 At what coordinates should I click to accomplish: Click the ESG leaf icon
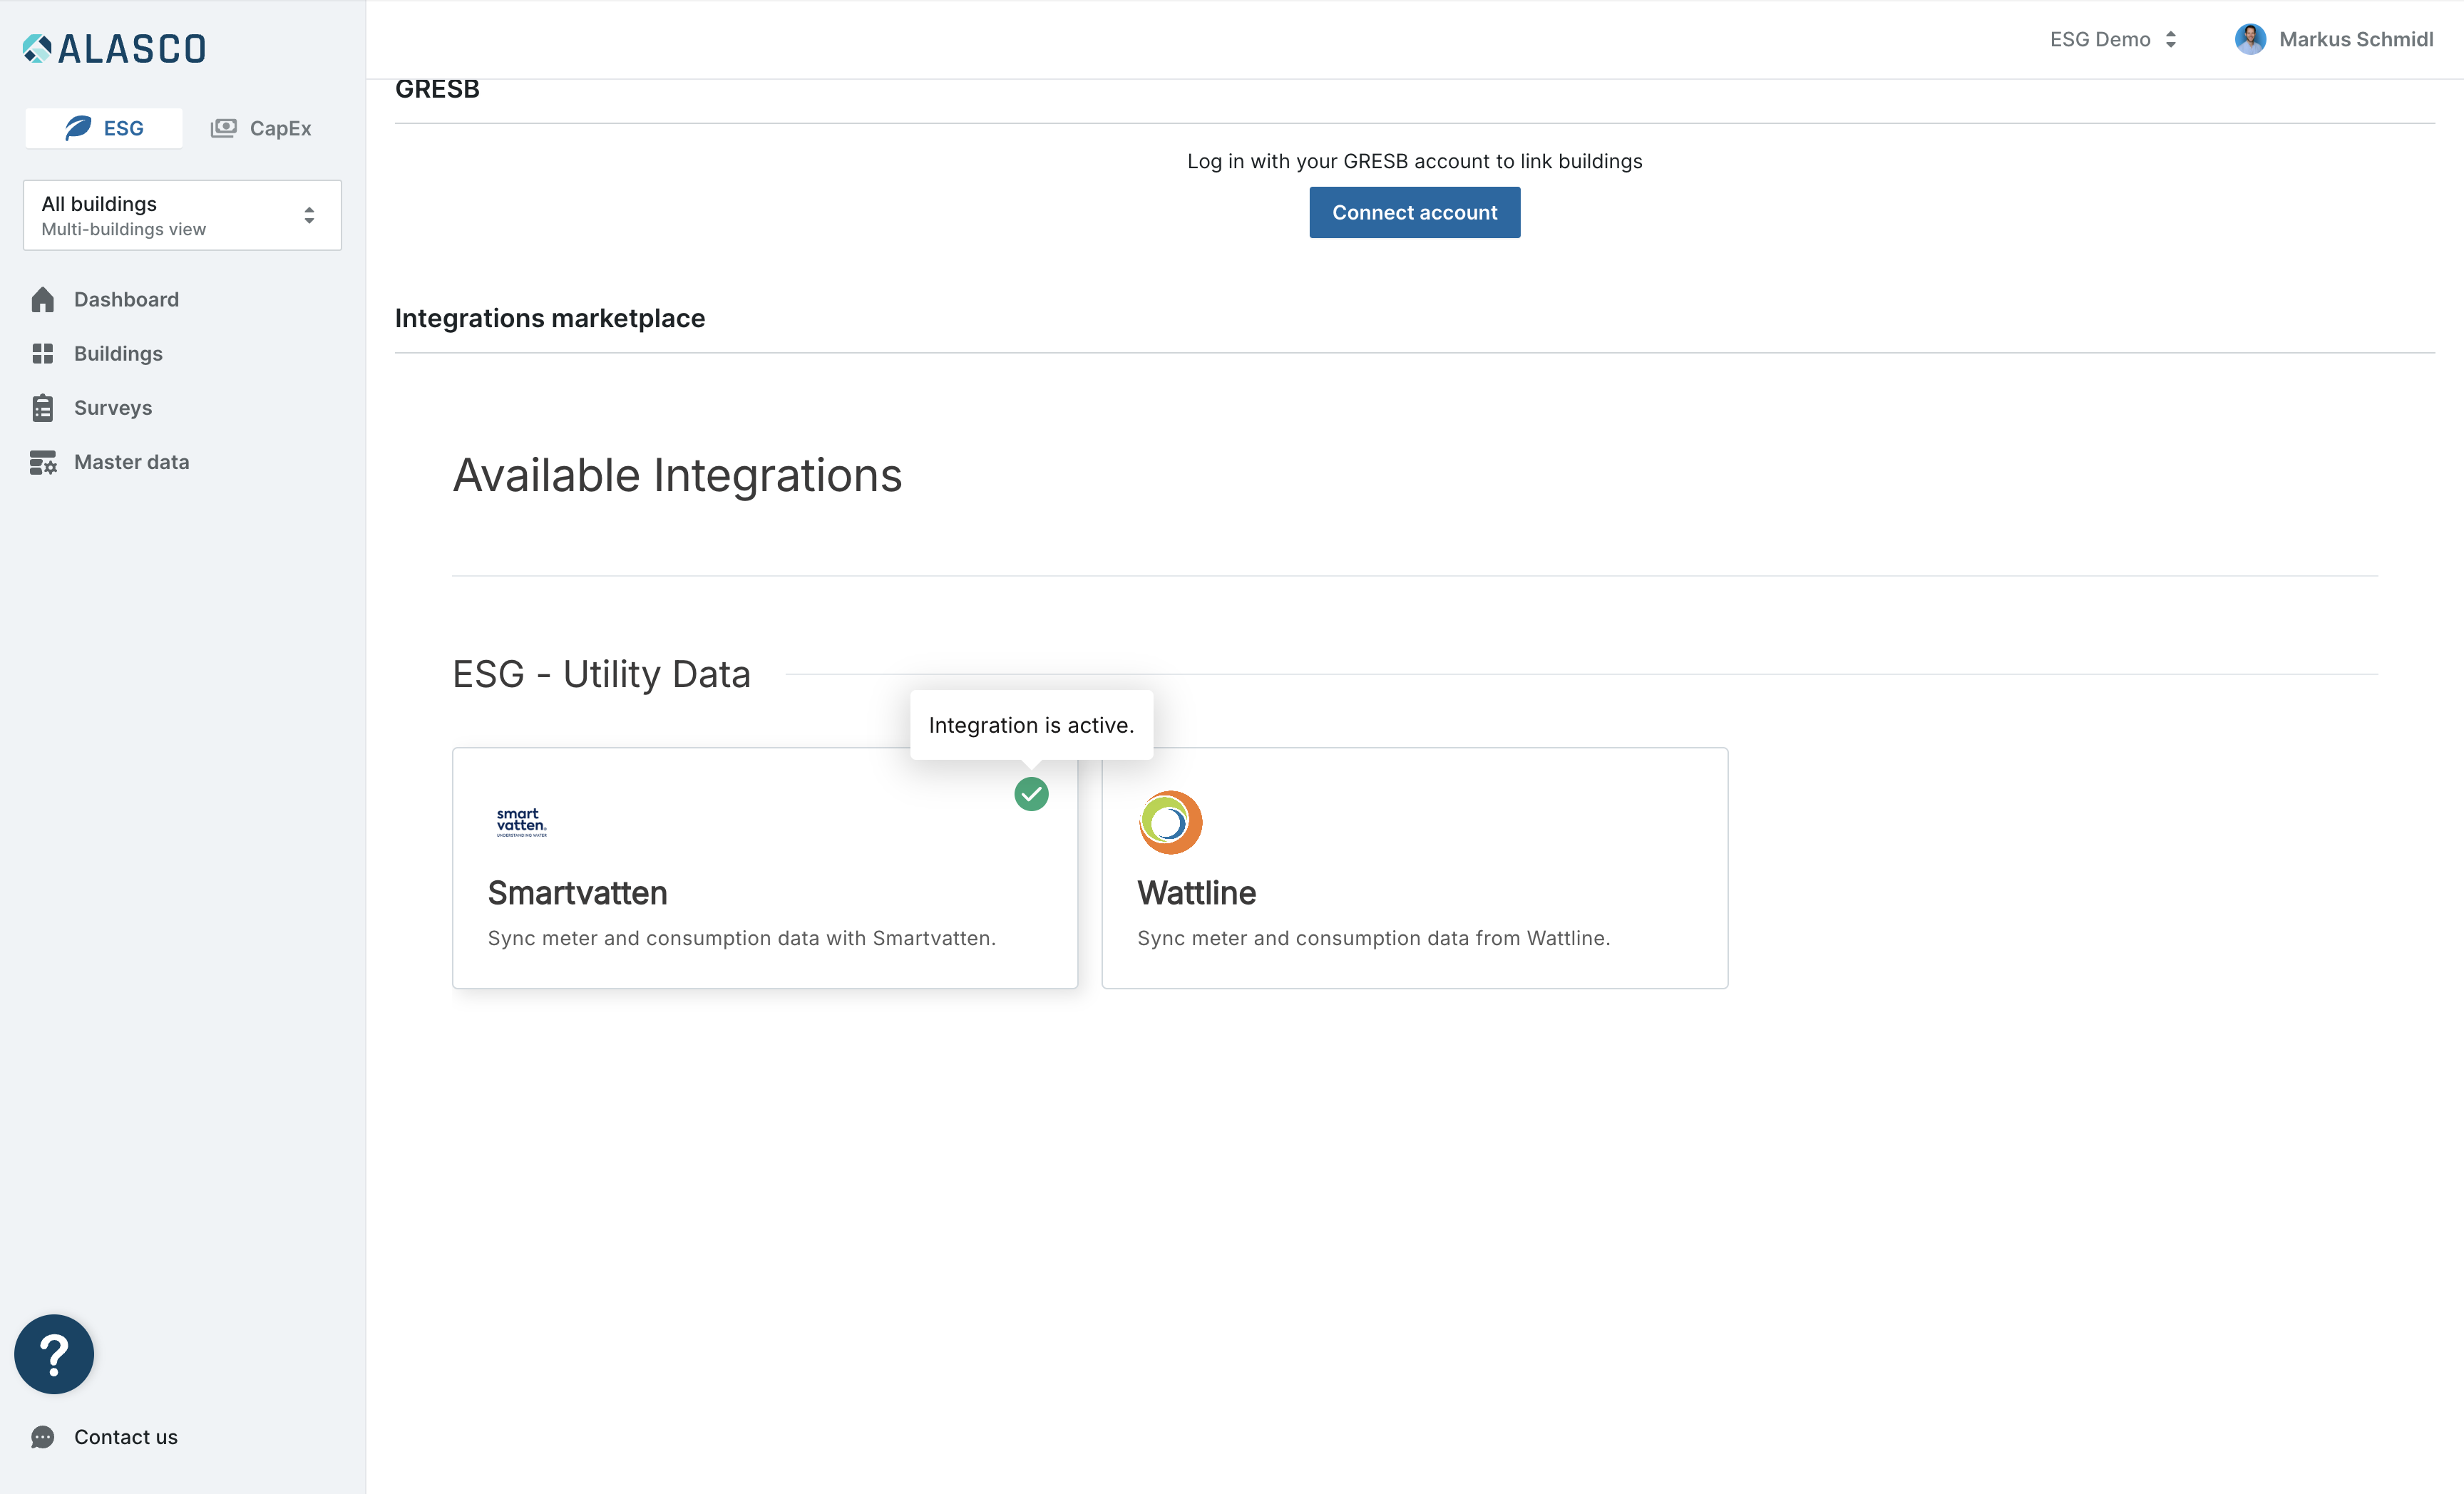(78, 128)
